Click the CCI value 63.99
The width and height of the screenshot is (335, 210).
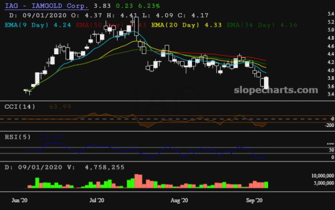tap(45, 107)
